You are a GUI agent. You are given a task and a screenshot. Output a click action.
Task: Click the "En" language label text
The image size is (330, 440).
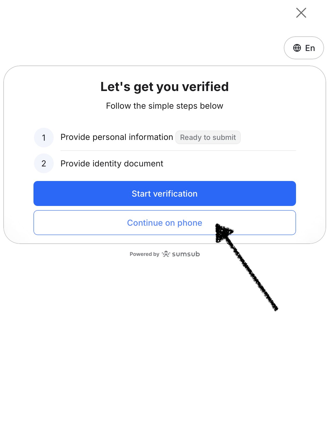(310, 48)
